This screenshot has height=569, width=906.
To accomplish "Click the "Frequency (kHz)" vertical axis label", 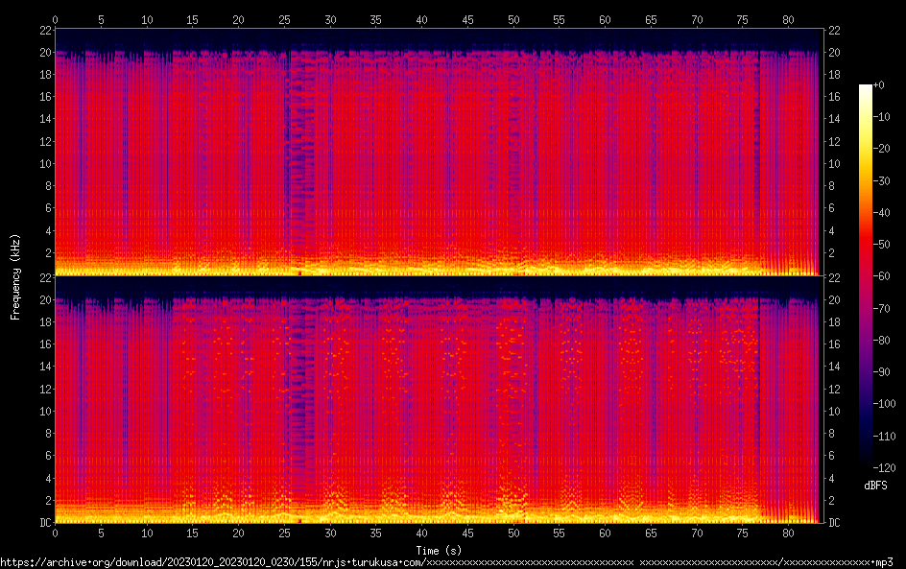I will click(x=15, y=276).
